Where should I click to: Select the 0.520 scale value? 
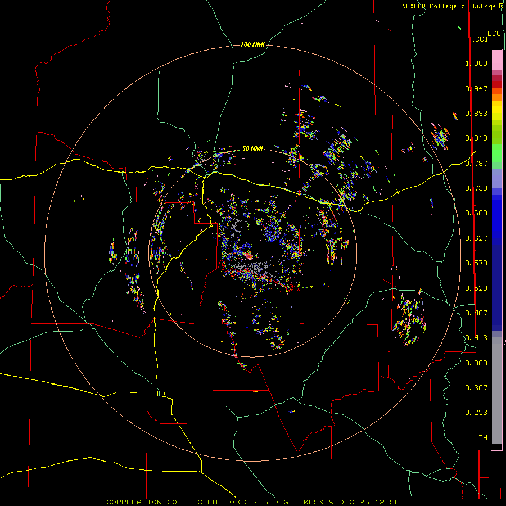(x=476, y=288)
